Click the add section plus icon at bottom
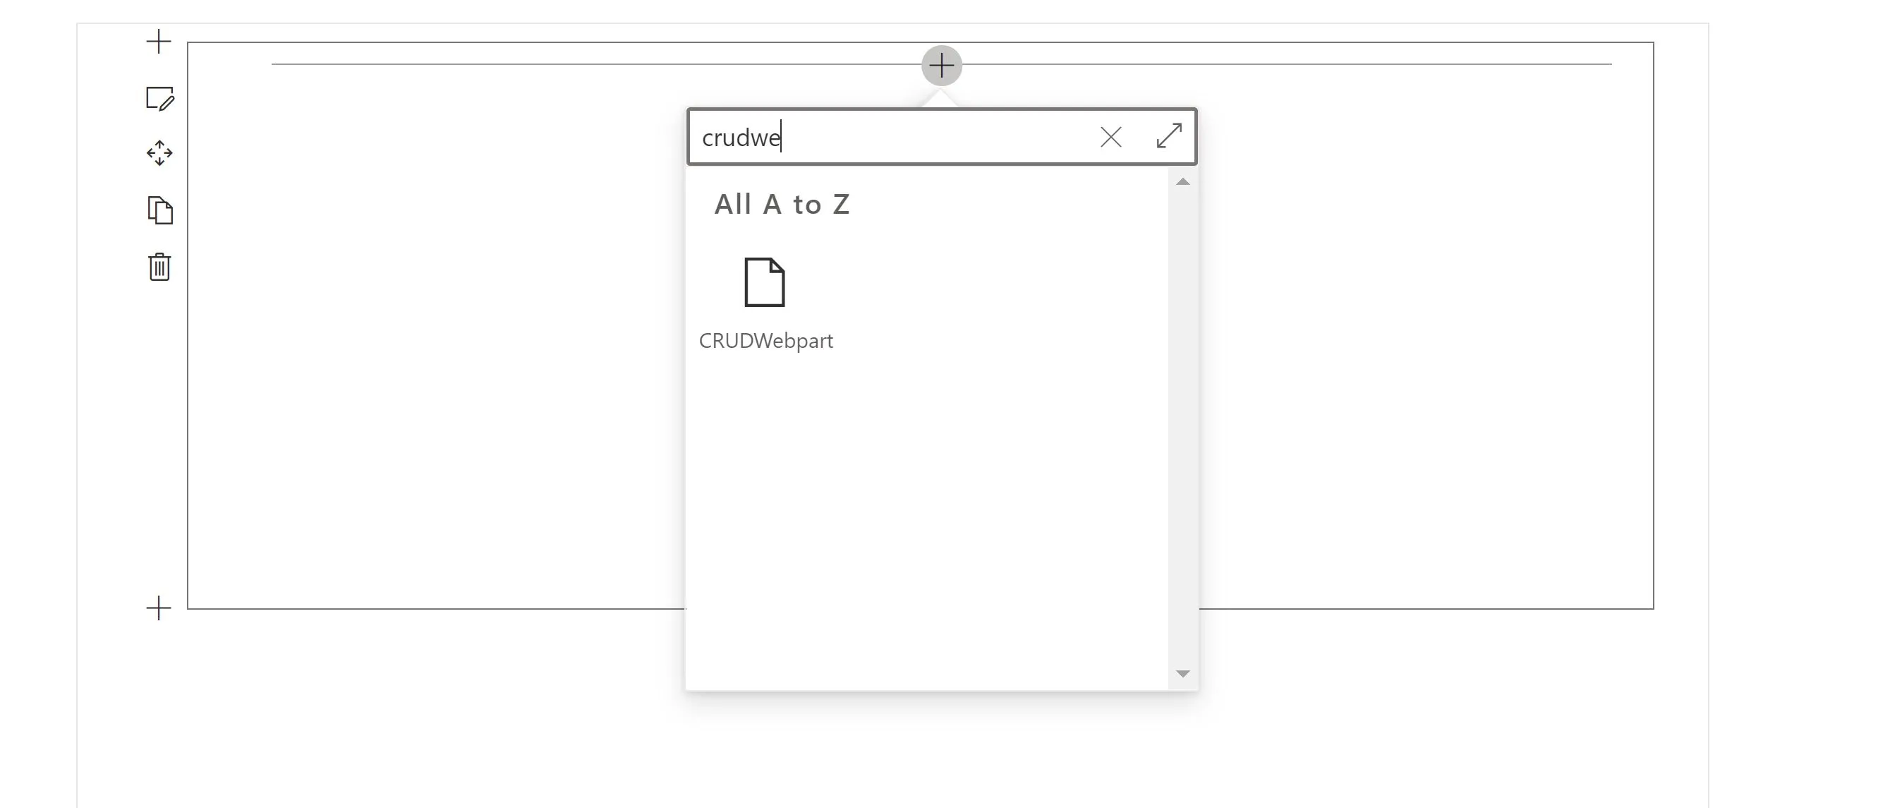This screenshot has width=1890, height=808. coord(160,608)
